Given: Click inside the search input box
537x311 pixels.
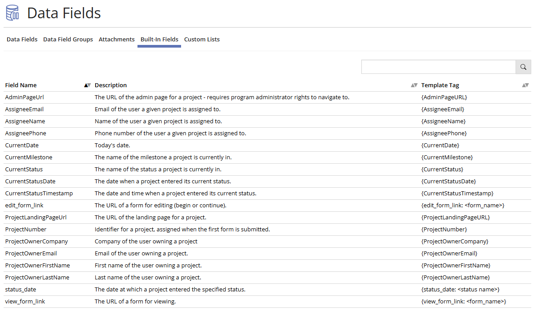Looking at the screenshot, I should point(438,66).
